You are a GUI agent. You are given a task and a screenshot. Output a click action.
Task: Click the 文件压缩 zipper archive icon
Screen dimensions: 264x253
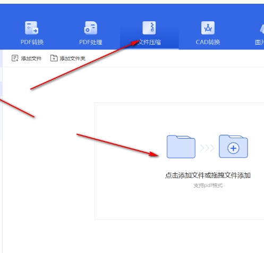click(x=149, y=28)
